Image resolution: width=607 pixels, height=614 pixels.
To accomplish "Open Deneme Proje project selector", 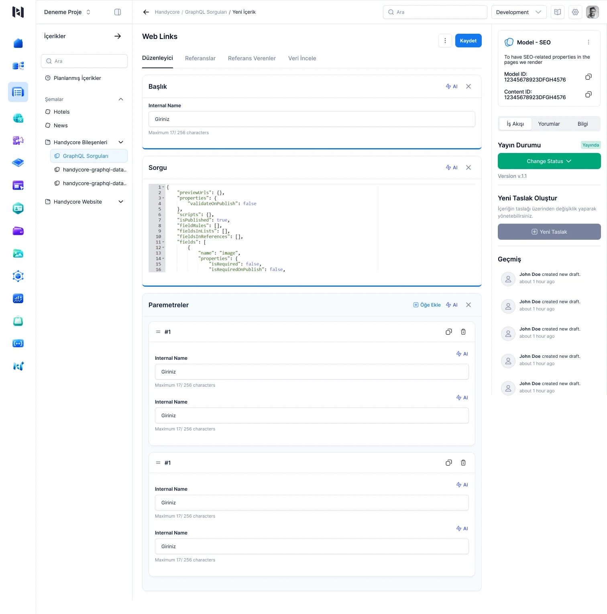I will click(x=67, y=12).
